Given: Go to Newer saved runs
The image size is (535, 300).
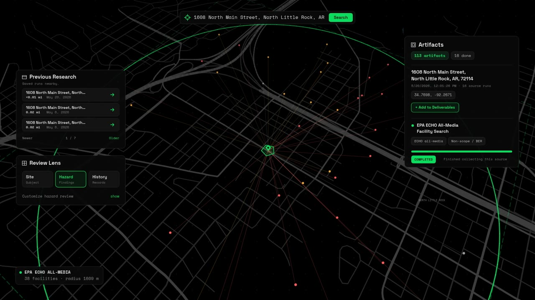Looking at the screenshot, I should (27, 138).
